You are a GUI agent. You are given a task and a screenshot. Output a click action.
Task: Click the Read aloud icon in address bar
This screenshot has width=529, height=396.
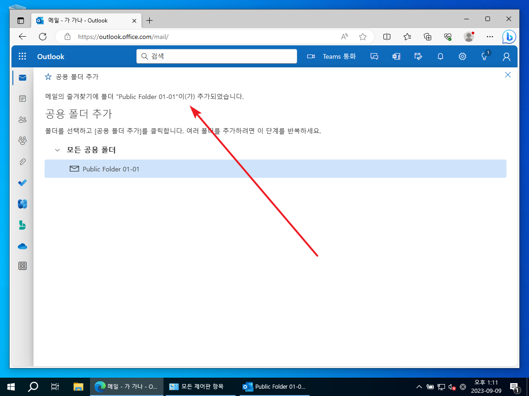coord(344,37)
